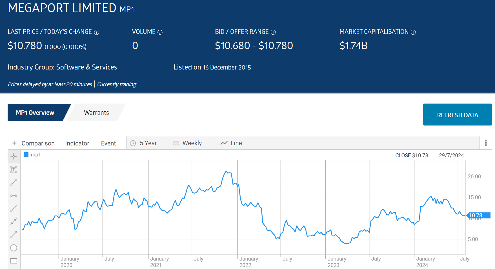Show info for Bid / Offer Range
Screen dimensions: 495x269
[273, 32]
